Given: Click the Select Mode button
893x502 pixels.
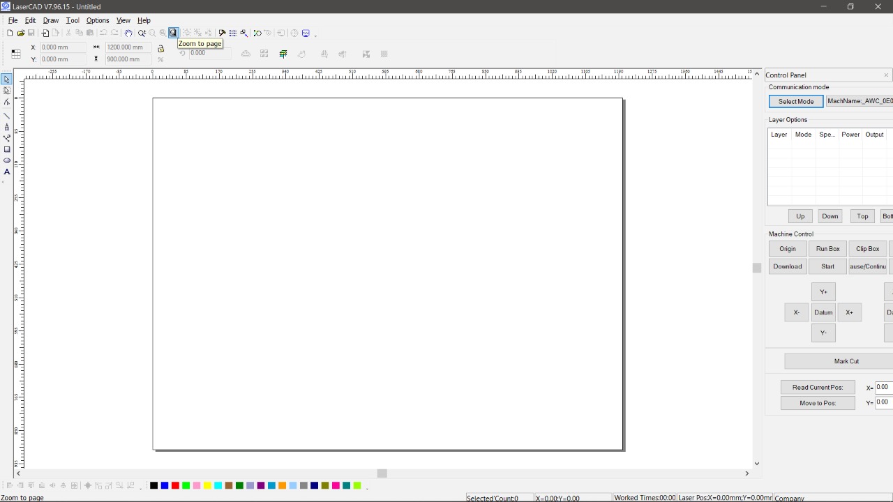Looking at the screenshot, I should [x=796, y=101].
